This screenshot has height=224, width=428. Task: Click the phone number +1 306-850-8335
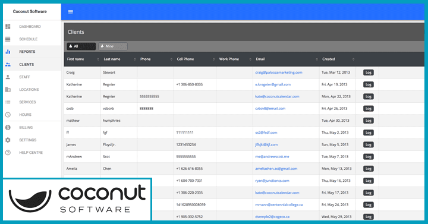pyautogui.click(x=190, y=84)
